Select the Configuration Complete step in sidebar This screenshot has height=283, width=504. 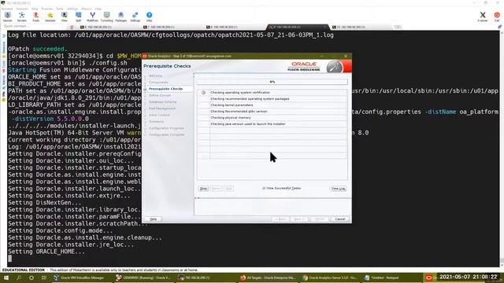[x=167, y=134]
